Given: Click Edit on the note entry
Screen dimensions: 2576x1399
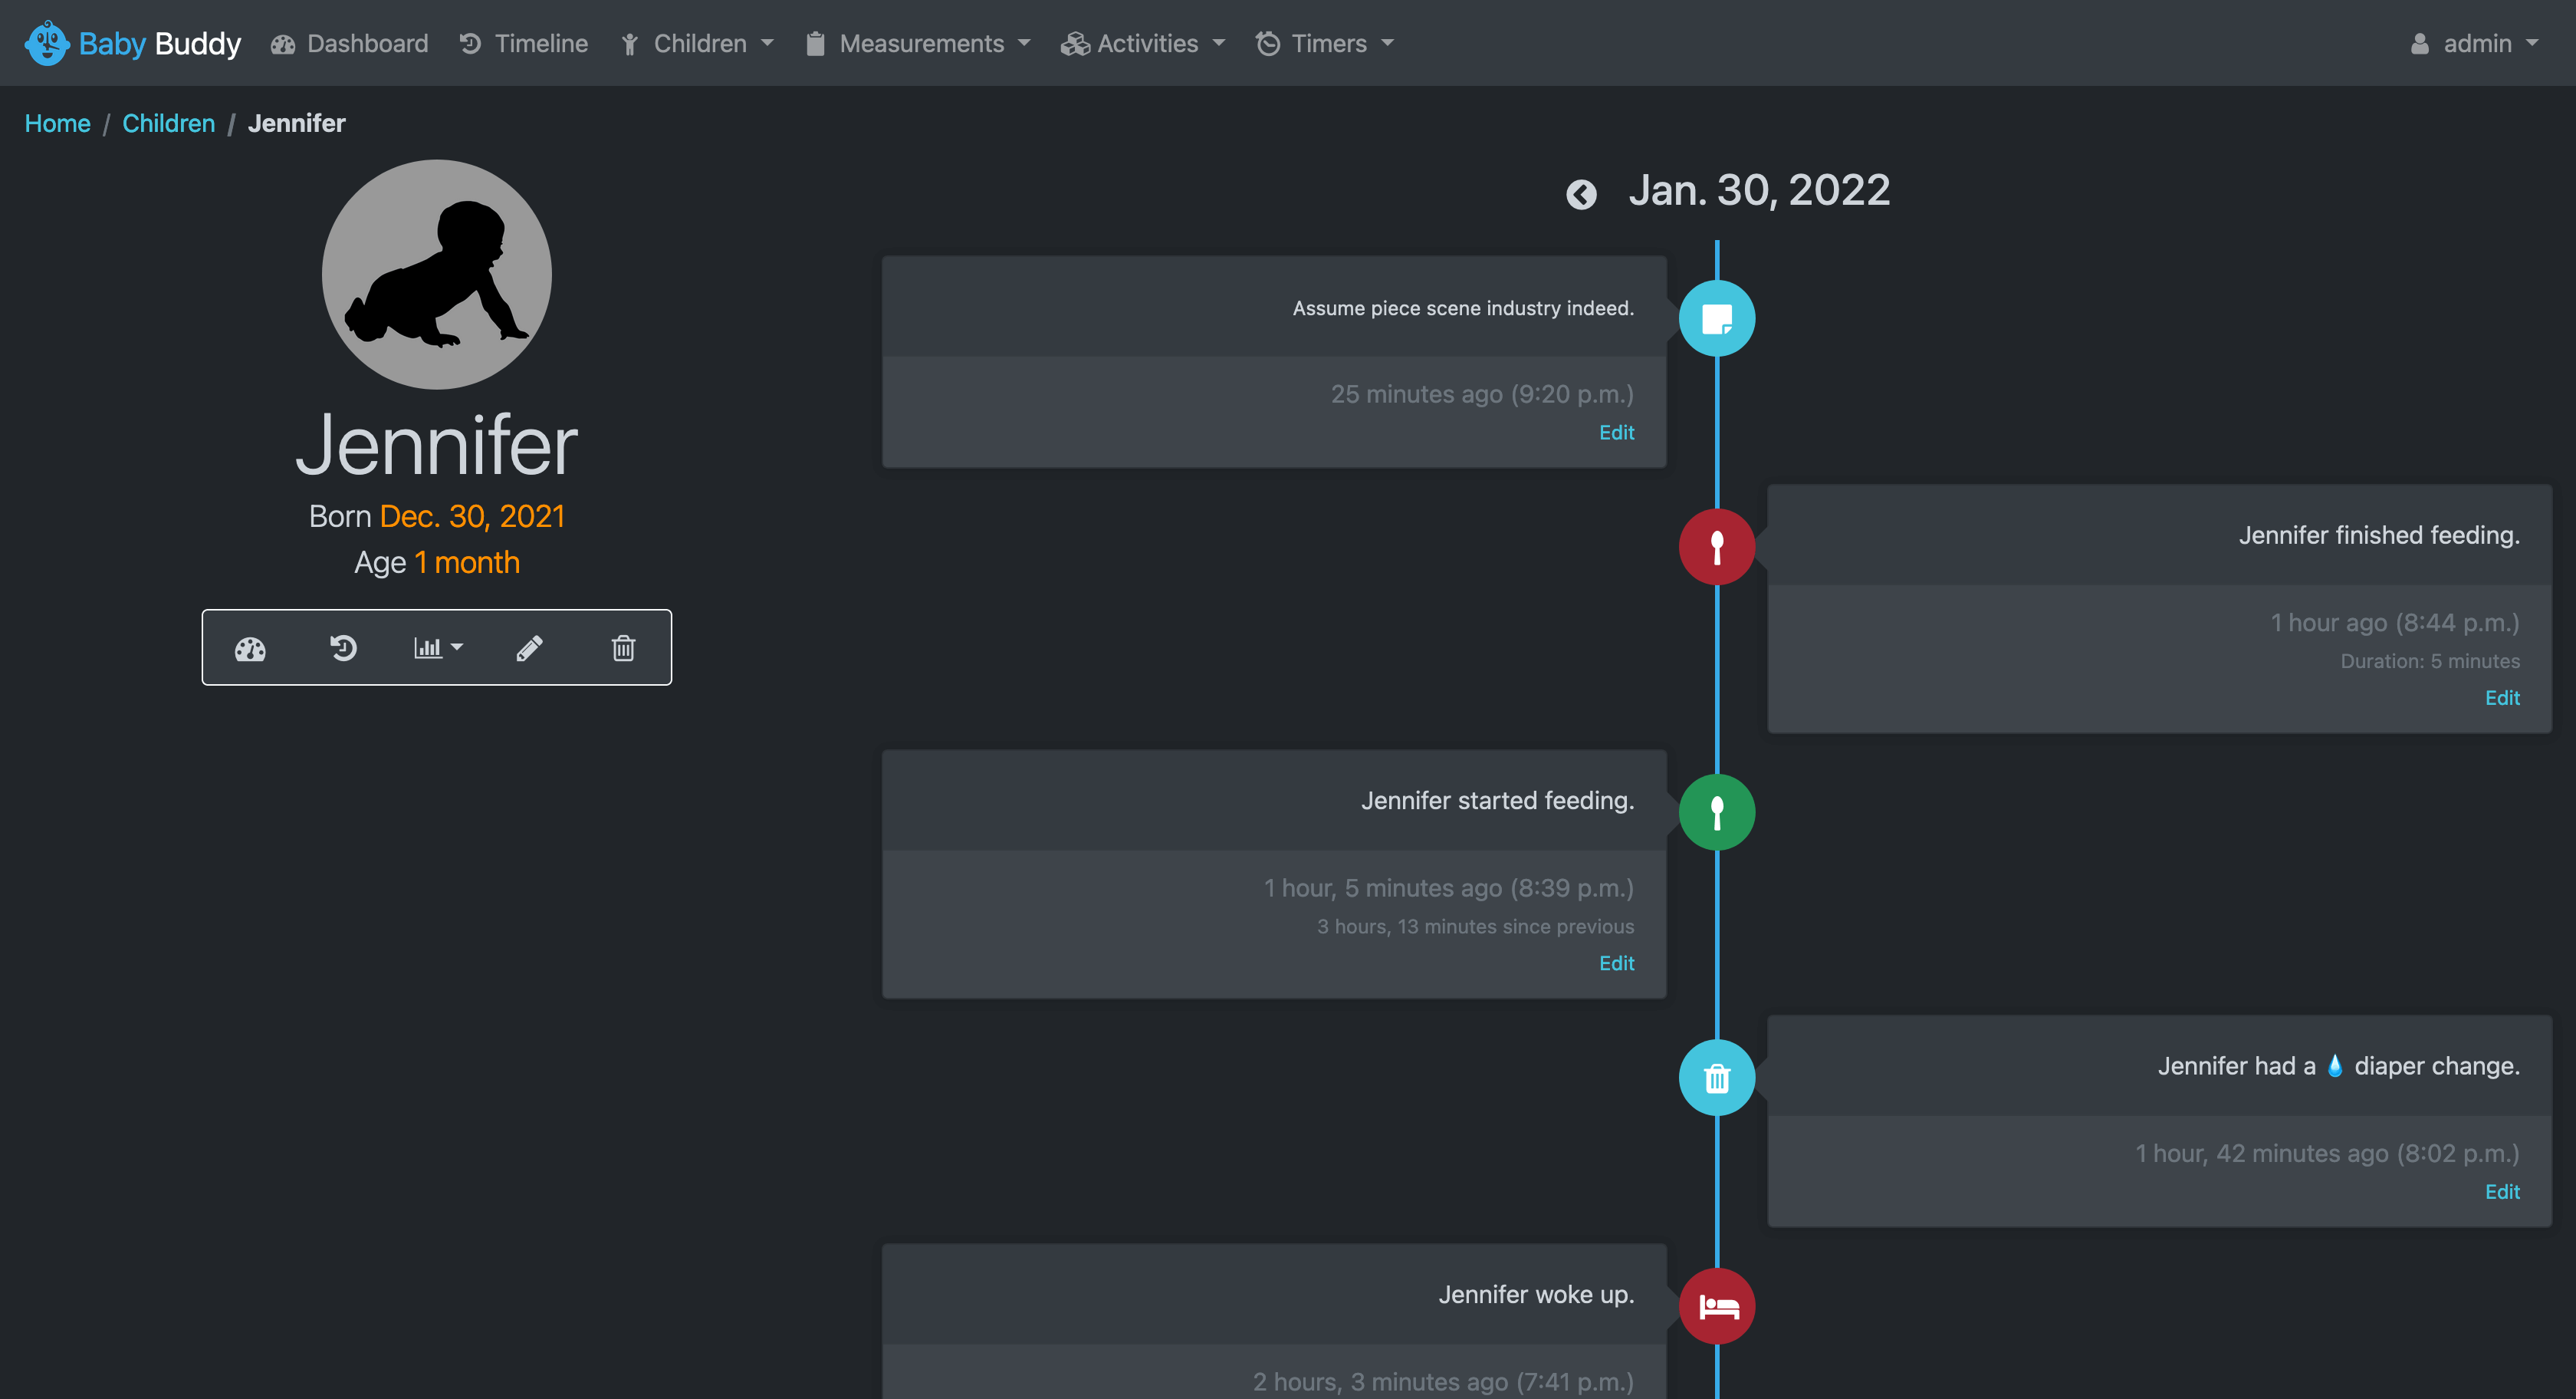Looking at the screenshot, I should tap(1616, 433).
